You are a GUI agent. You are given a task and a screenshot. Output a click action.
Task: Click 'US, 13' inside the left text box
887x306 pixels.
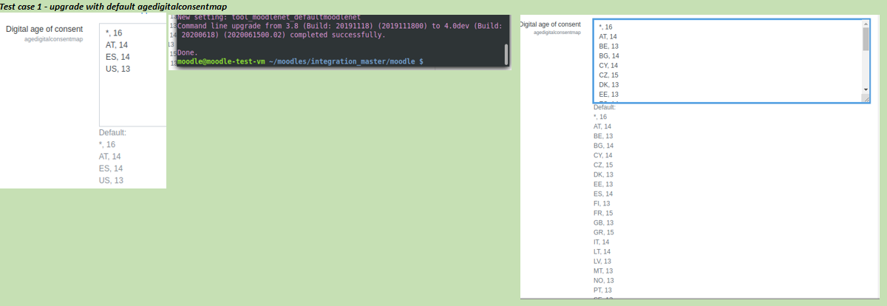pos(118,69)
